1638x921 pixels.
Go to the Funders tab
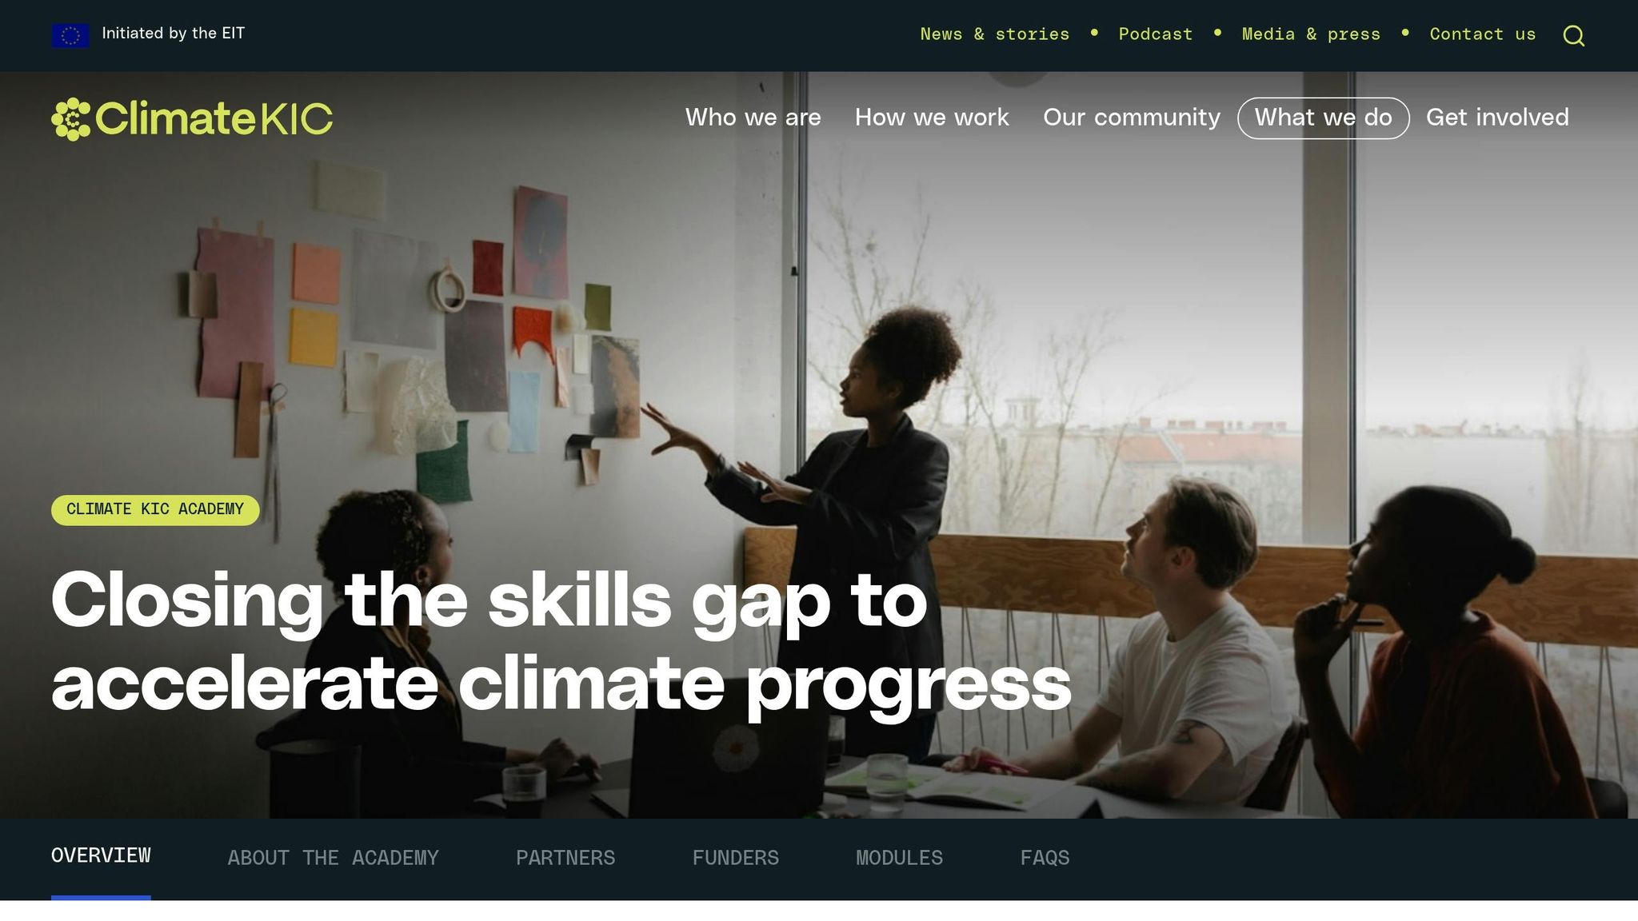pyautogui.click(x=735, y=858)
